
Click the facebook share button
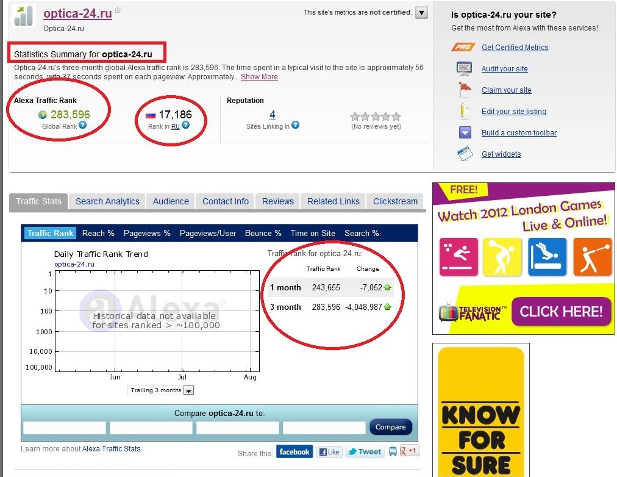(x=294, y=452)
